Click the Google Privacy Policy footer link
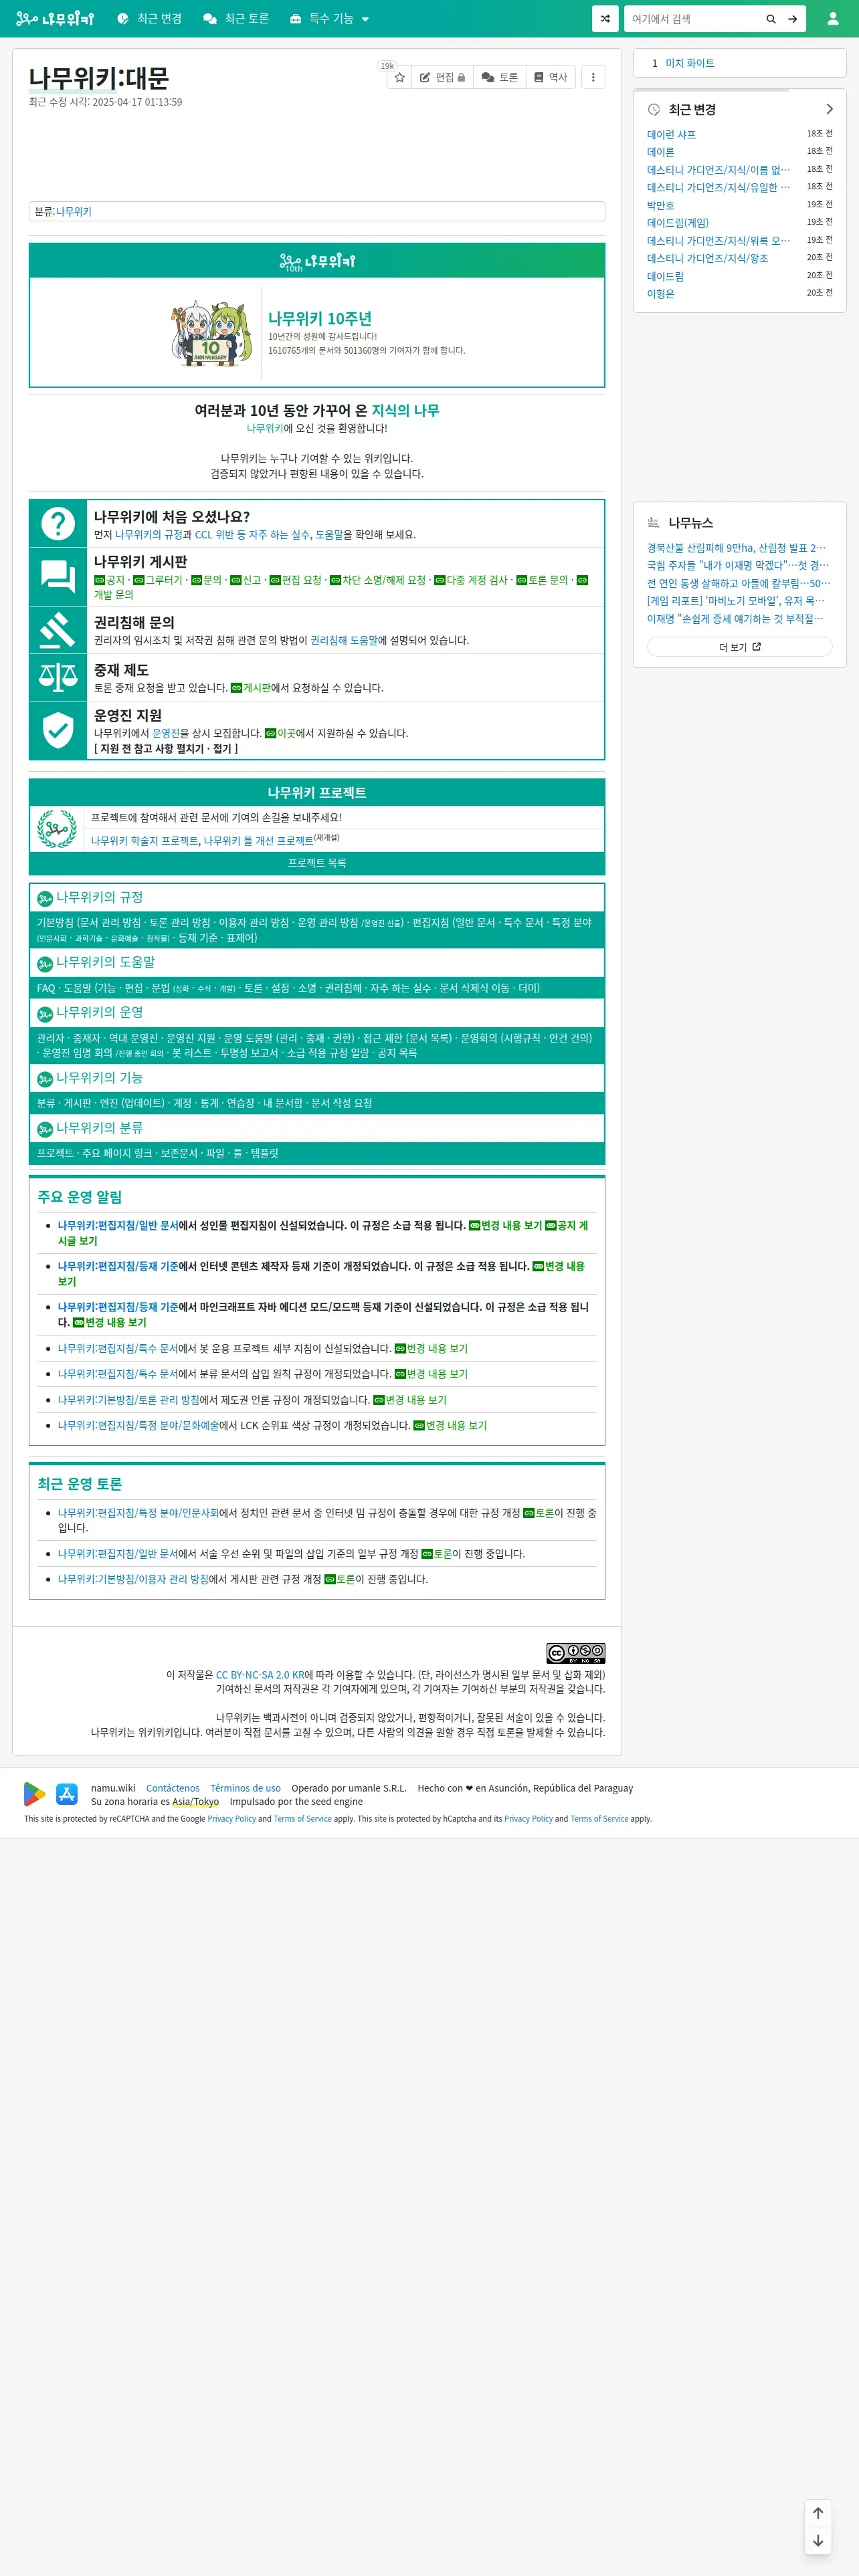Viewport: 859px width, 2576px height. pos(232,1819)
